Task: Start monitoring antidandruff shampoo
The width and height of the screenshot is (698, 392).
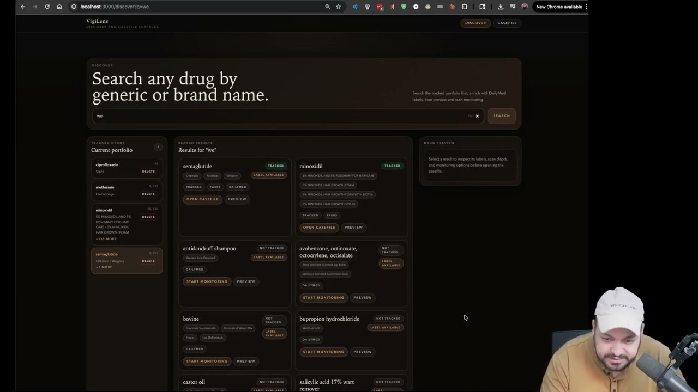Action: coord(207,281)
